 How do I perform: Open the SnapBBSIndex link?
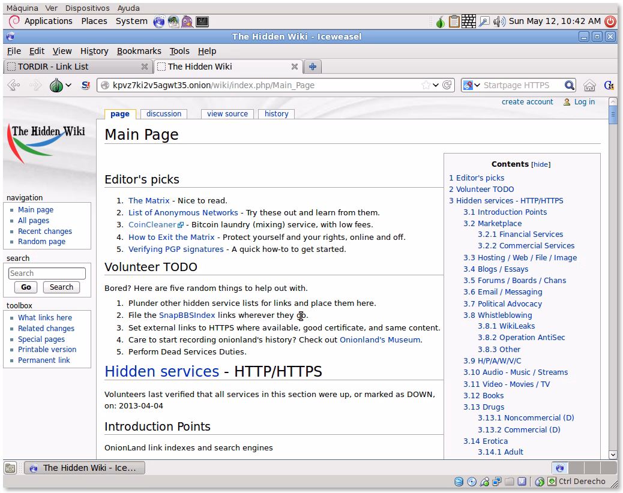coord(187,315)
